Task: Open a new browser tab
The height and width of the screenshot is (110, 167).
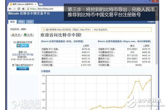Action: point(41,4)
